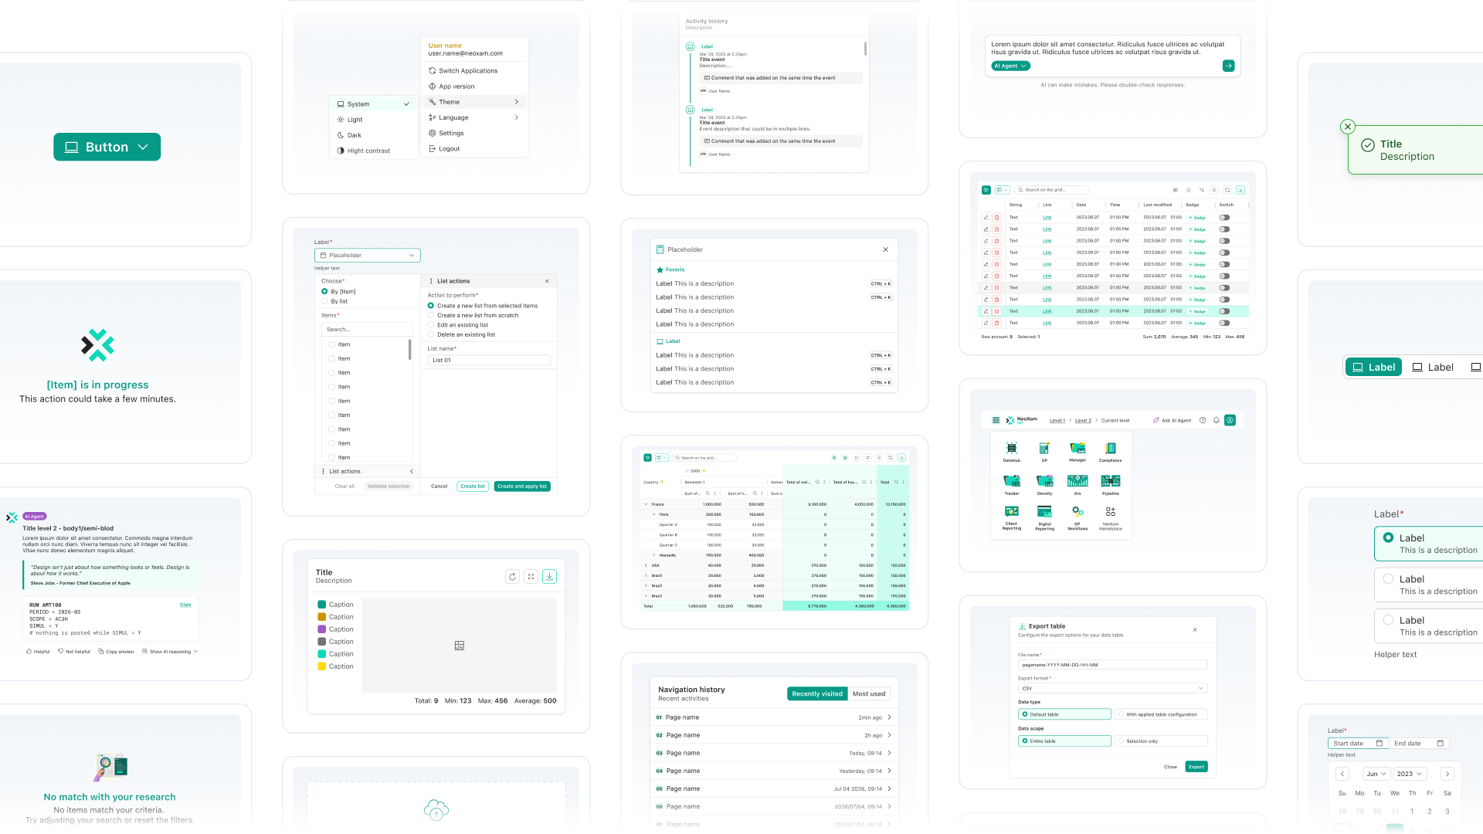This screenshot has width=1483, height=834.
Task: Mark the AI answer as Helpful
Action: [x=38, y=652]
